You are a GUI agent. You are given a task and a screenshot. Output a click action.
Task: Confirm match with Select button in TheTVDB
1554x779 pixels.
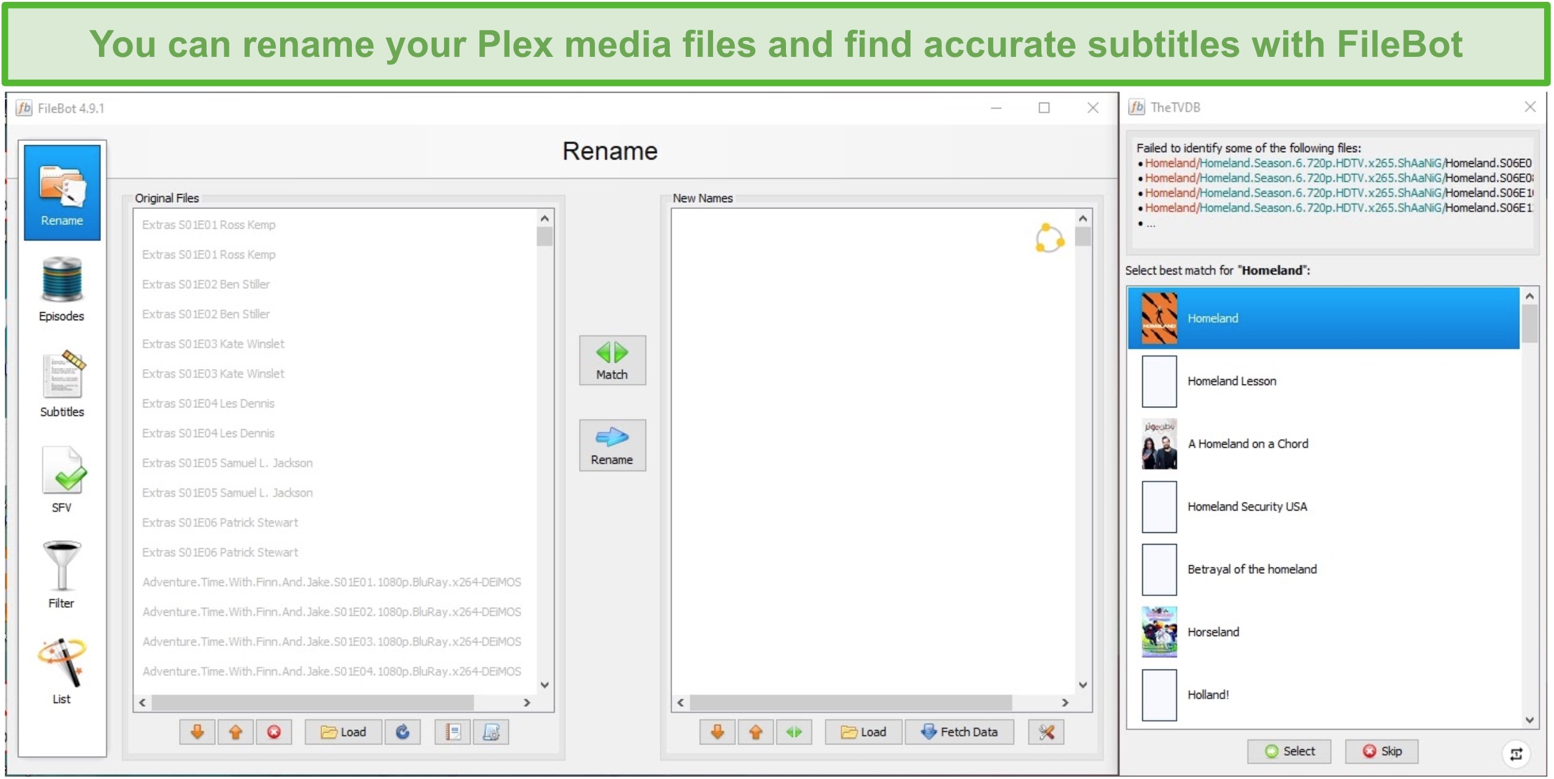[1289, 752]
